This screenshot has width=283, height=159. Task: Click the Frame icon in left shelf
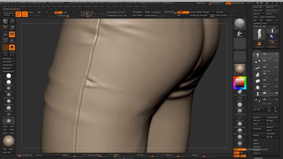[5, 53]
